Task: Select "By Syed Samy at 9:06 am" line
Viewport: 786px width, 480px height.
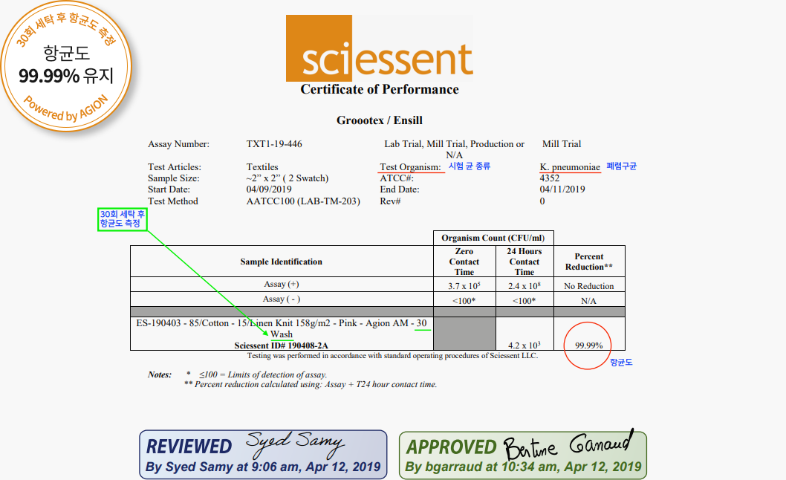Action: [263, 467]
